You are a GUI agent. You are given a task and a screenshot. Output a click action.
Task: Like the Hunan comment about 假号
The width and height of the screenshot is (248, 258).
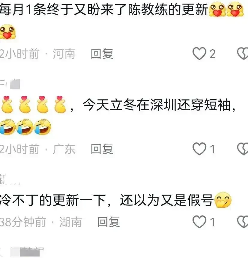click(x=199, y=222)
